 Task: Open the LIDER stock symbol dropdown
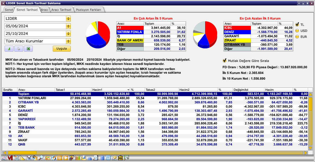click(68, 19)
